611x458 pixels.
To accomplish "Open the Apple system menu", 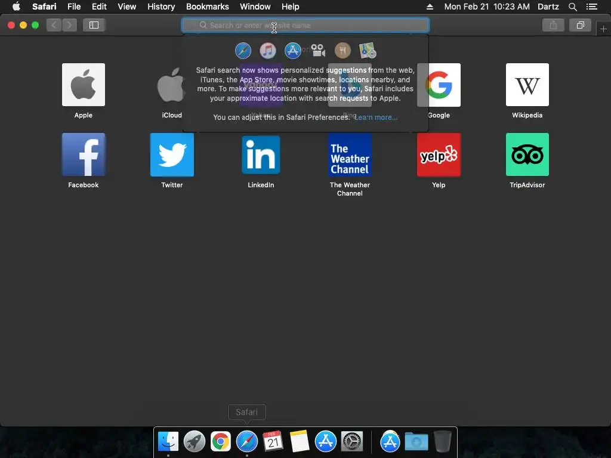I will [x=16, y=7].
